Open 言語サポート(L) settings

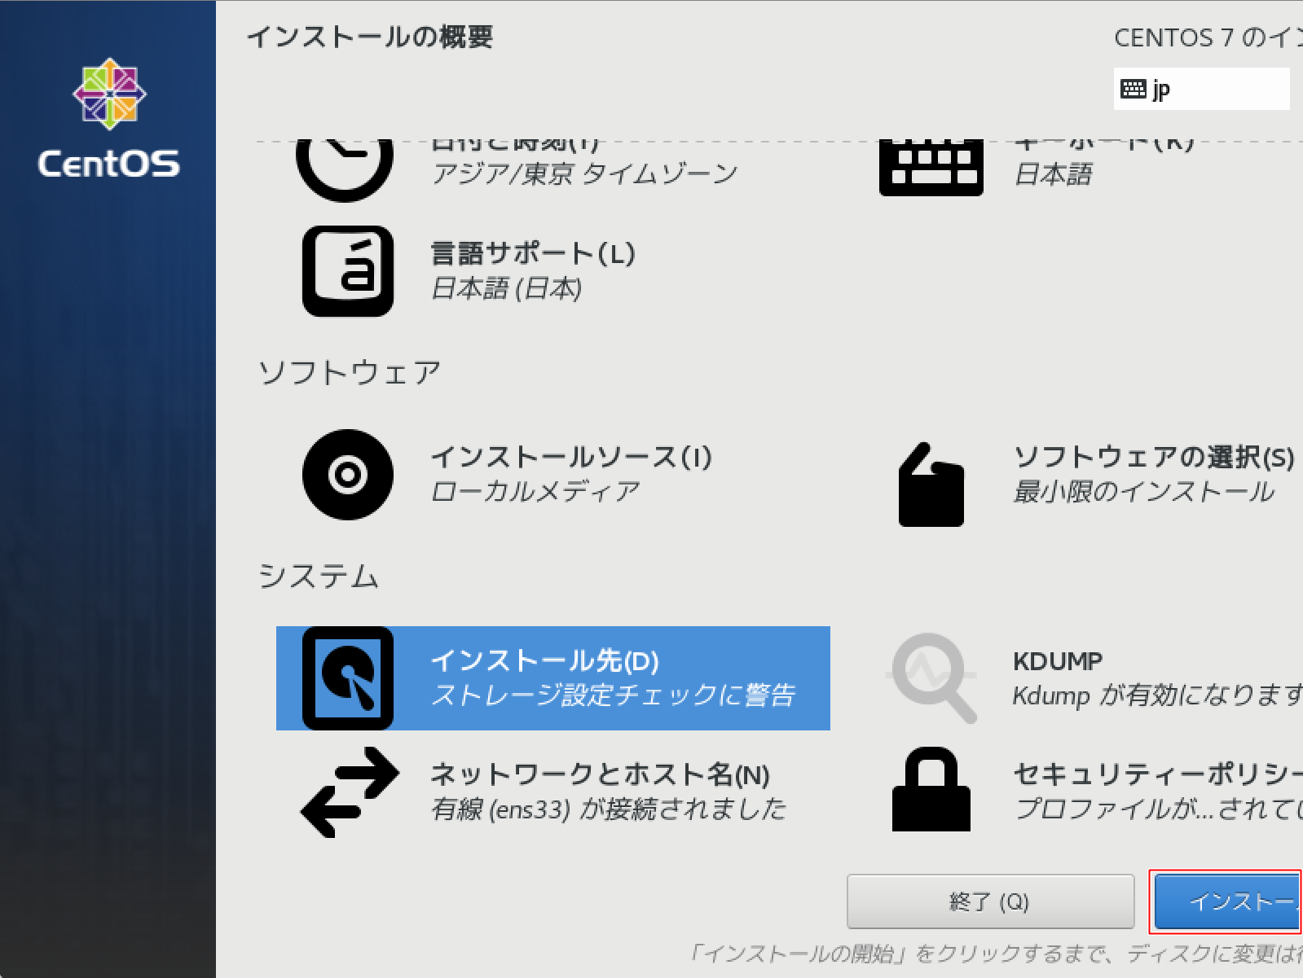tap(533, 253)
